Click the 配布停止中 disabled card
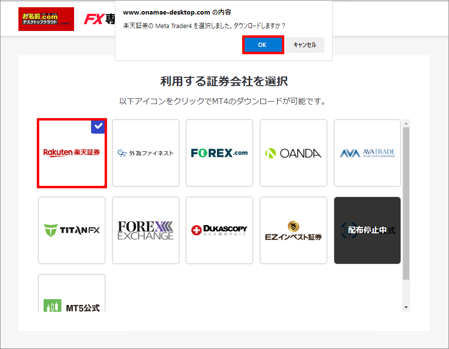 [368, 230]
